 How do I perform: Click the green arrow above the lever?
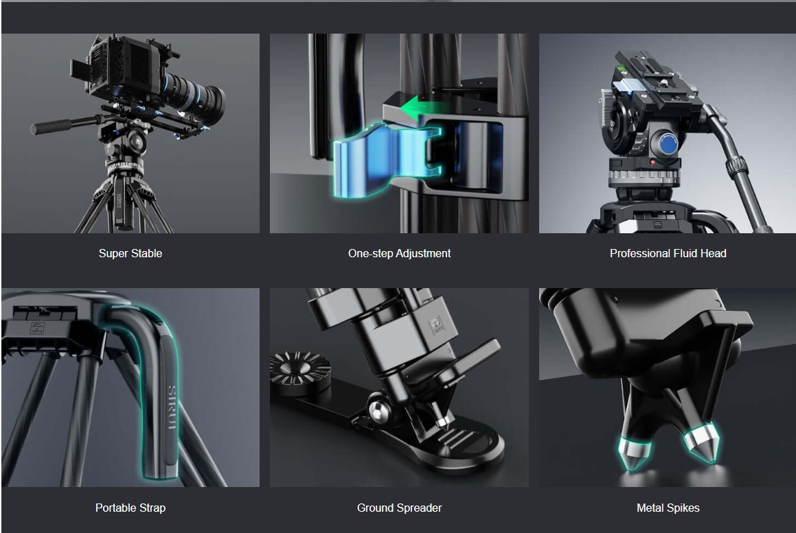(x=420, y=108)
